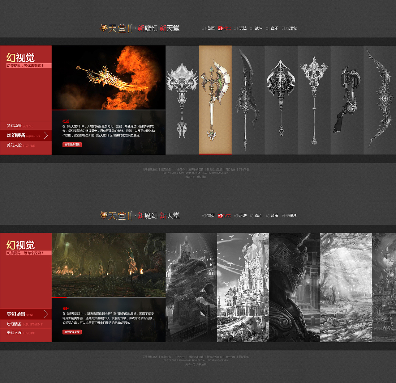
Task: Select the dark jagged halberd thumbnail
Action: tap(248, 100)
